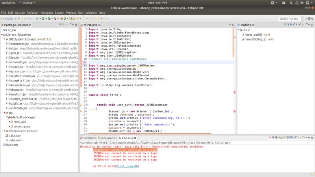Select user_auth() in Outline
The width and height of the screenshot is (315, 177).
coord(256,35)
